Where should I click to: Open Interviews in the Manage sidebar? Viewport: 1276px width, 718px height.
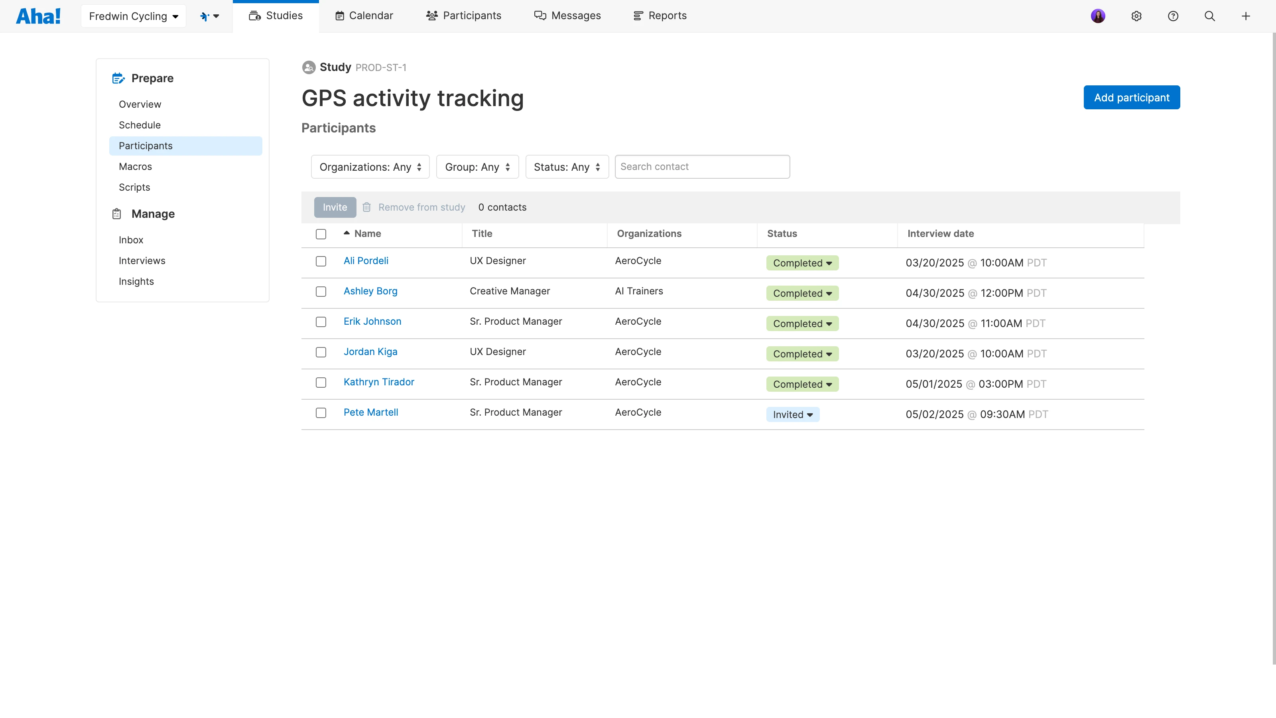click(x=142, y=260)
